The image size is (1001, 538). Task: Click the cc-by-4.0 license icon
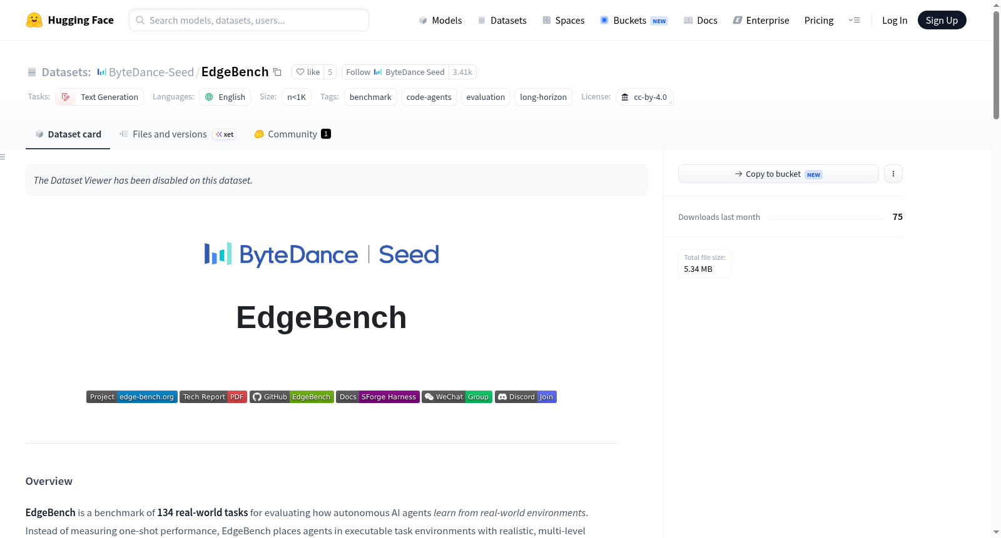[624, 97]
